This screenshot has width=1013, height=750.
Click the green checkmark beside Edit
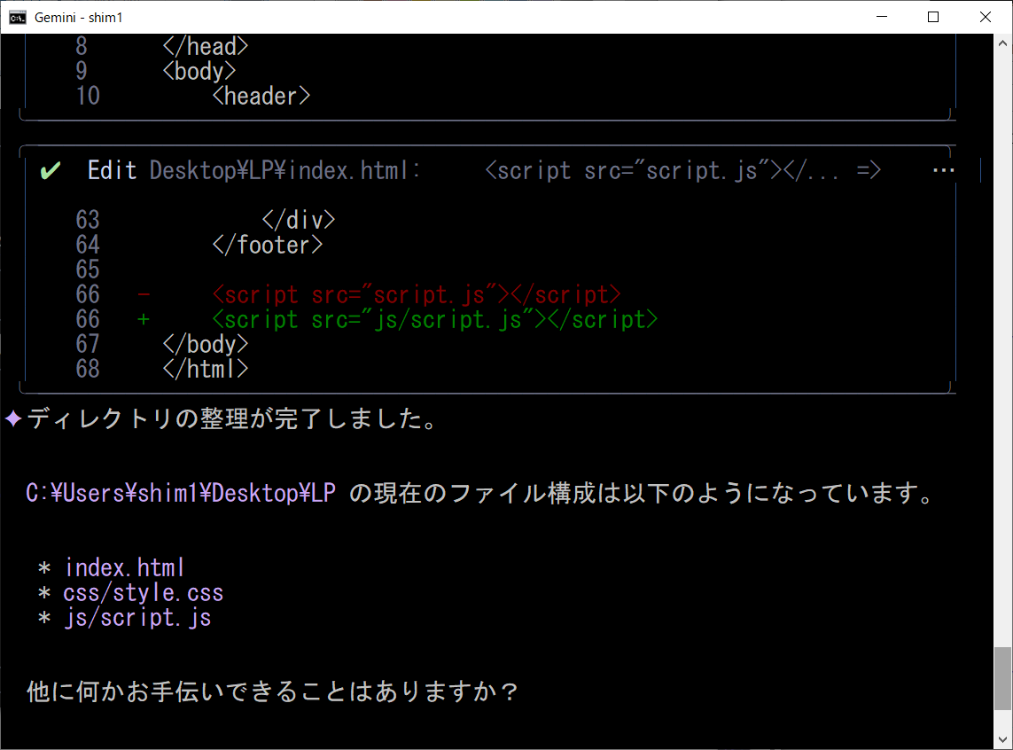[x=51, y=170]
